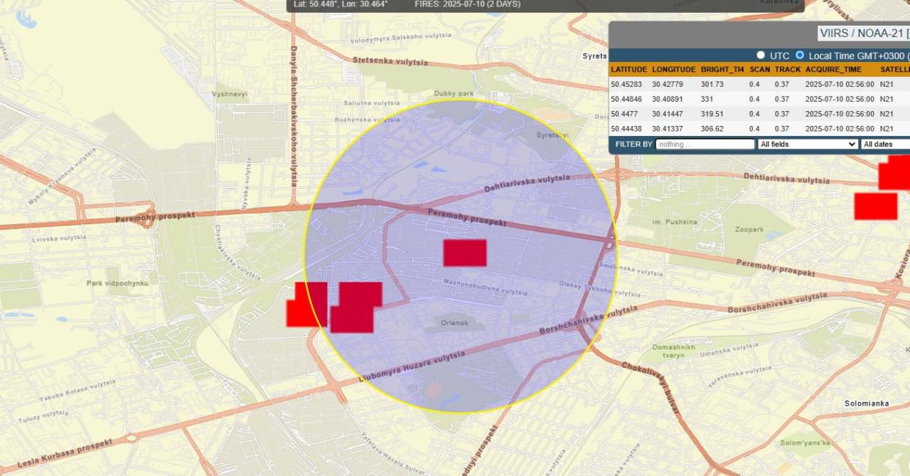Select longitude cell 30.42779
This screenshot has width=910, height=476.
667,84
